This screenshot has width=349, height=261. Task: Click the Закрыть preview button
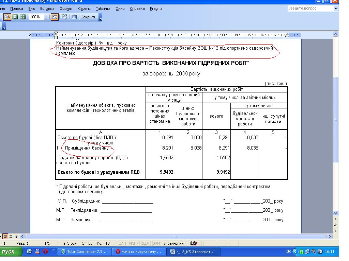click(89, 17)
